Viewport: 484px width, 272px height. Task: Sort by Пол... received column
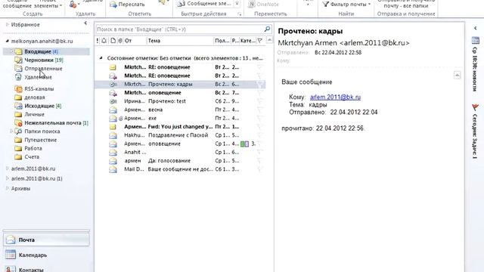point(222,41)
